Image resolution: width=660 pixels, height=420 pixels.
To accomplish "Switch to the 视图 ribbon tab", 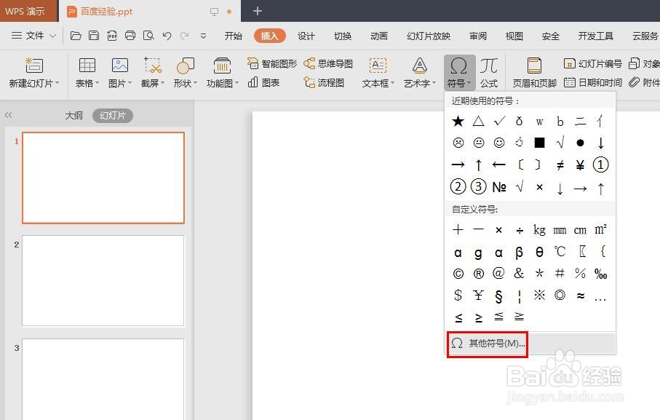I will (514, 36).
